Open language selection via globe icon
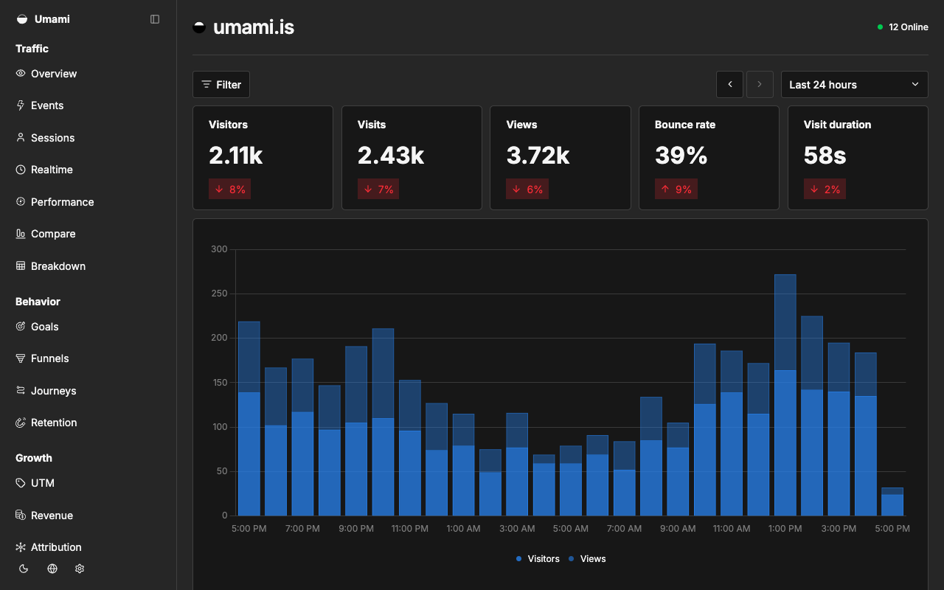The width and height of the screenshot is (944, 590). 52,569
